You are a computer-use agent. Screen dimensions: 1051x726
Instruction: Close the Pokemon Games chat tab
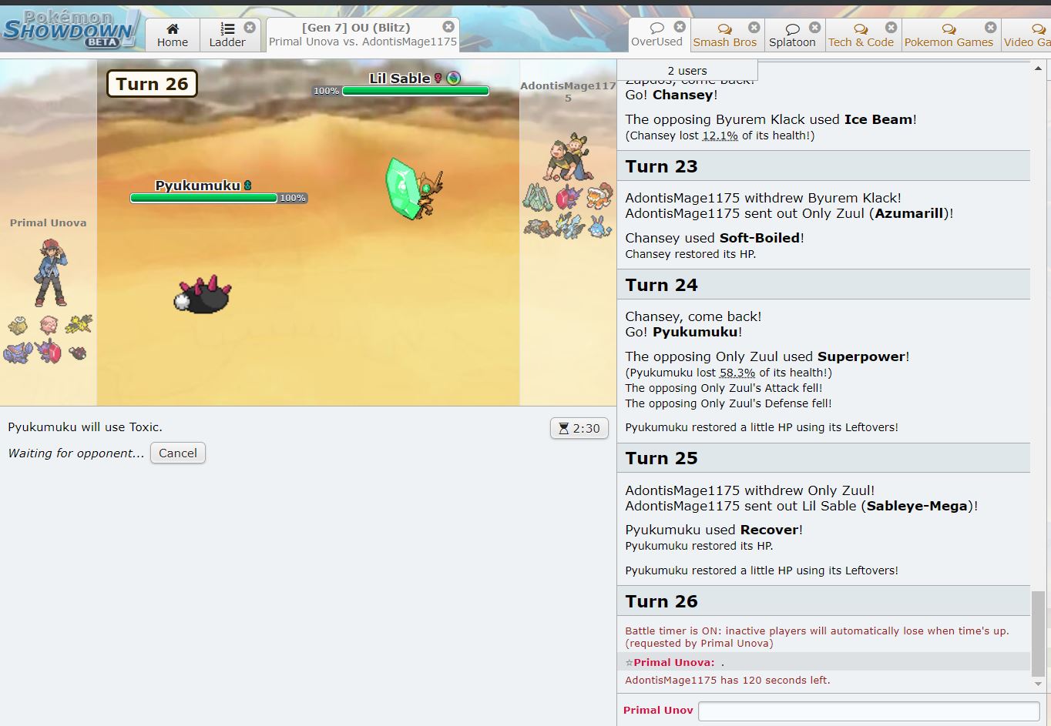(x=991, y=27)
